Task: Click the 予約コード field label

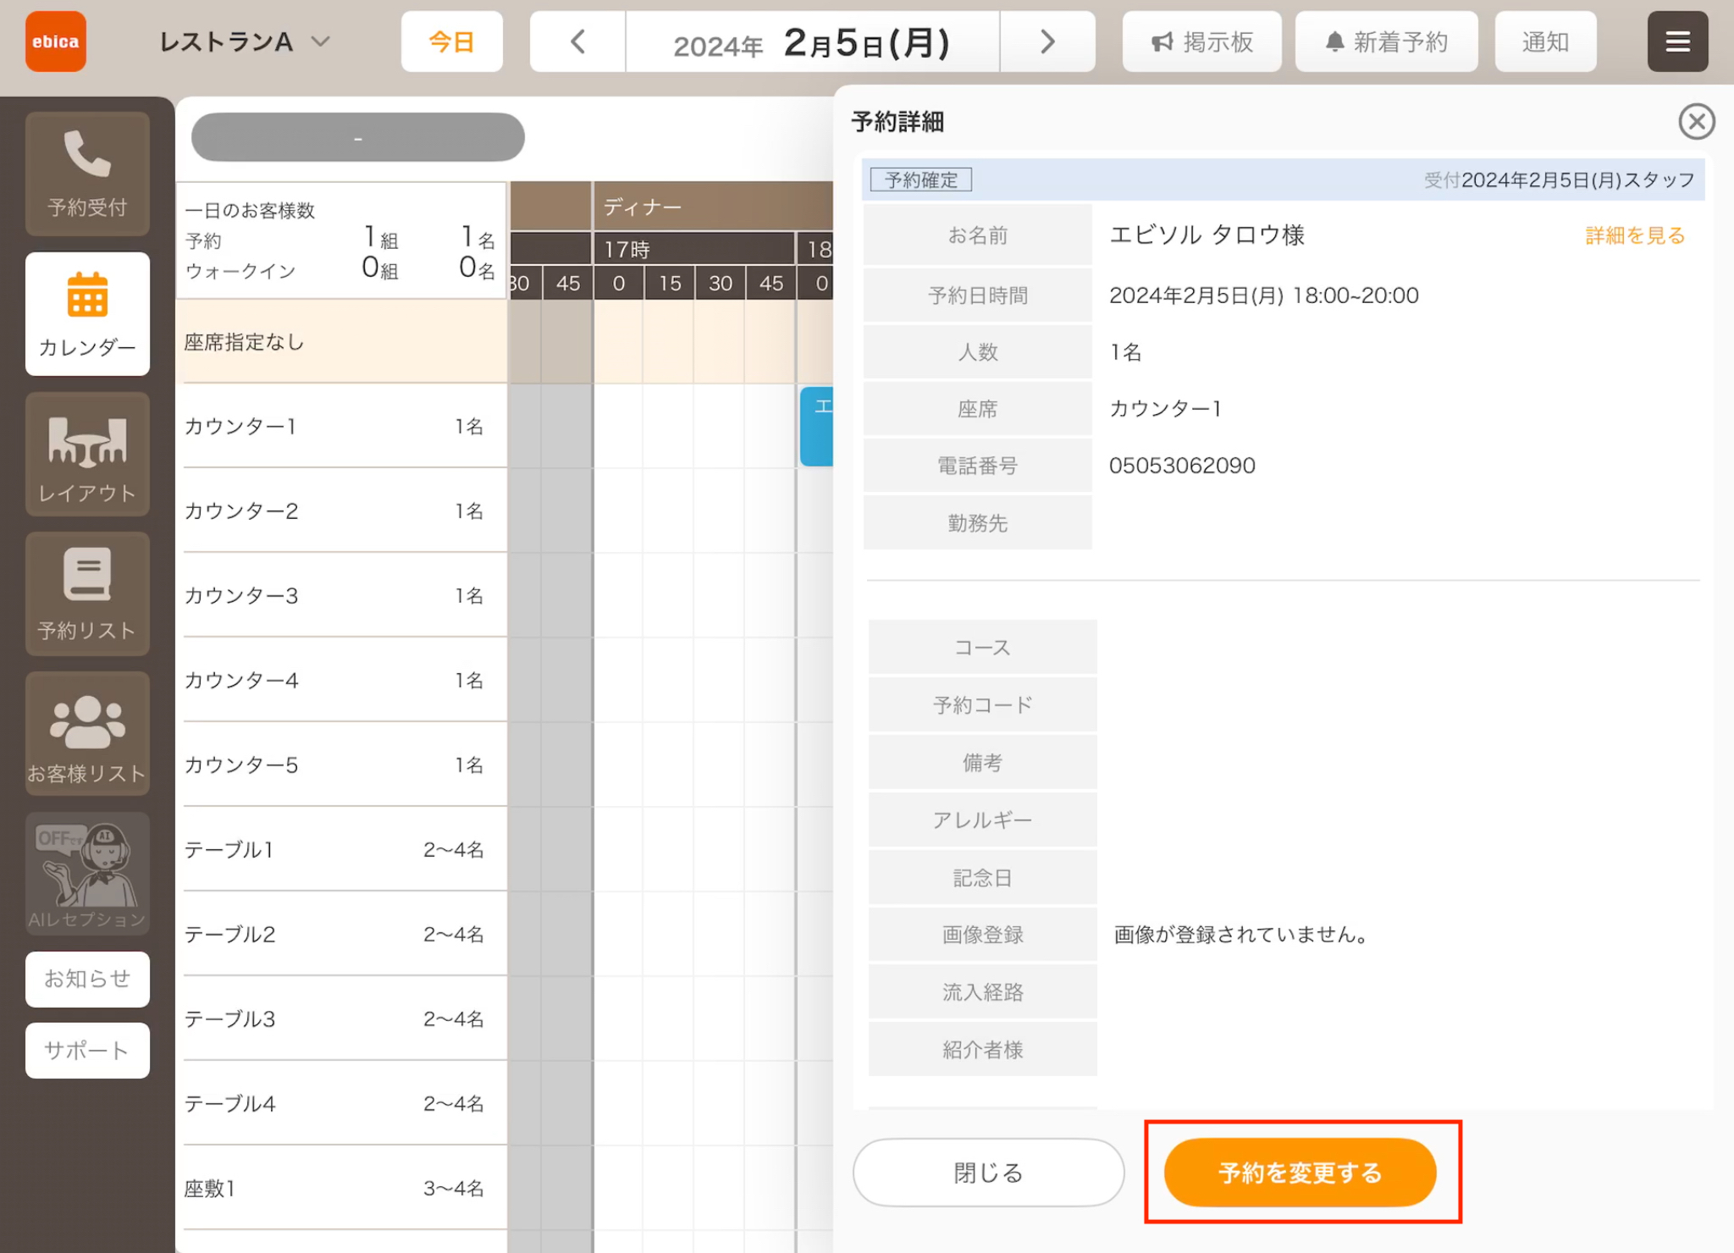Action: 982,705
